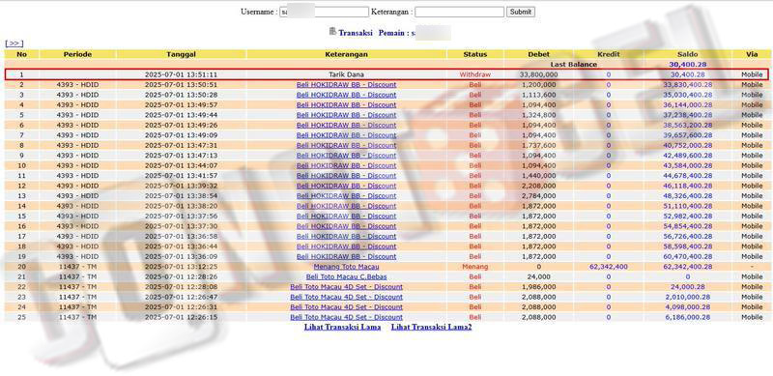Open Lihat Transaksi Lama2 link
Screen dimensions: 773x376
tap(431, 327)
